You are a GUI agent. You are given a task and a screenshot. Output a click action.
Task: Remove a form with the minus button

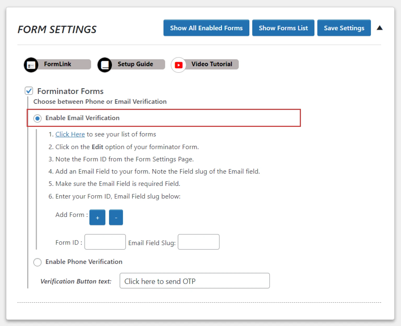(x=116, y=217)
